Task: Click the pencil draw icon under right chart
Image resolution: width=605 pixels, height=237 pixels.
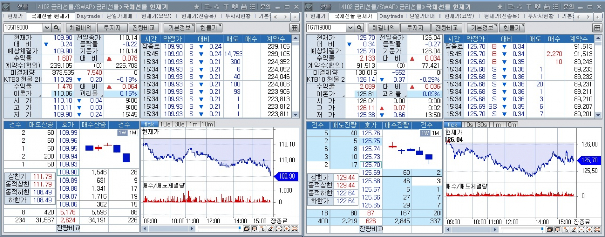Action: [573, 229]
